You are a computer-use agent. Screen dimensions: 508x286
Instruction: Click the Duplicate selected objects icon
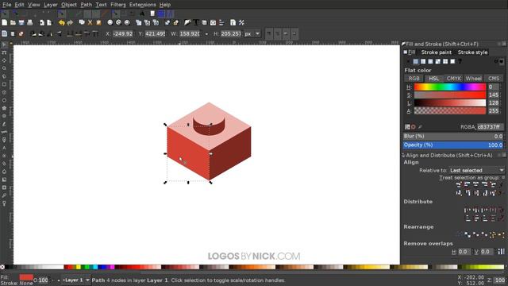click(x=139, y=22)
